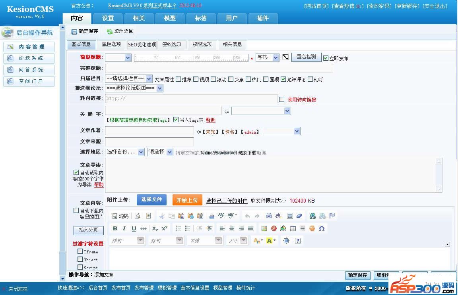Open the 属性选项 sub-tab
The height and width of the screenshot is (295, 458).
[111, 44]
